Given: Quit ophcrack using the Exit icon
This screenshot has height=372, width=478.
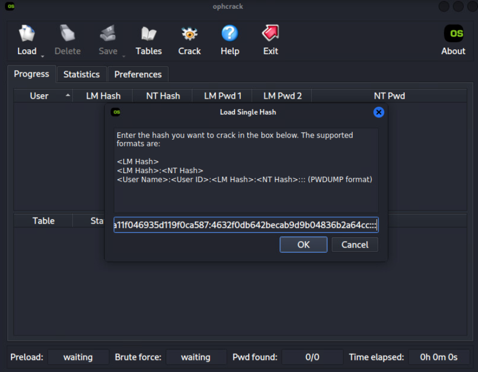Looking at the screenshot, I should (270, 33).
